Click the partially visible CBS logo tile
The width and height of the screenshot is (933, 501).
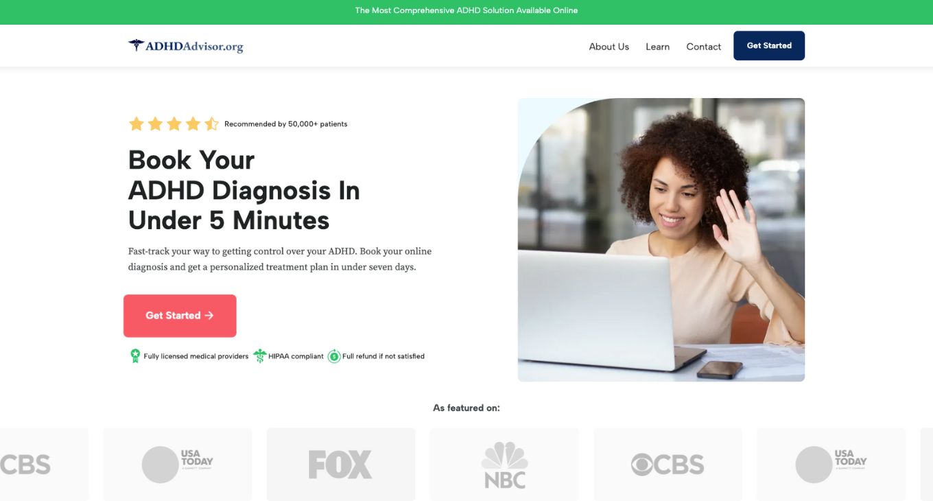click(44, 464)
